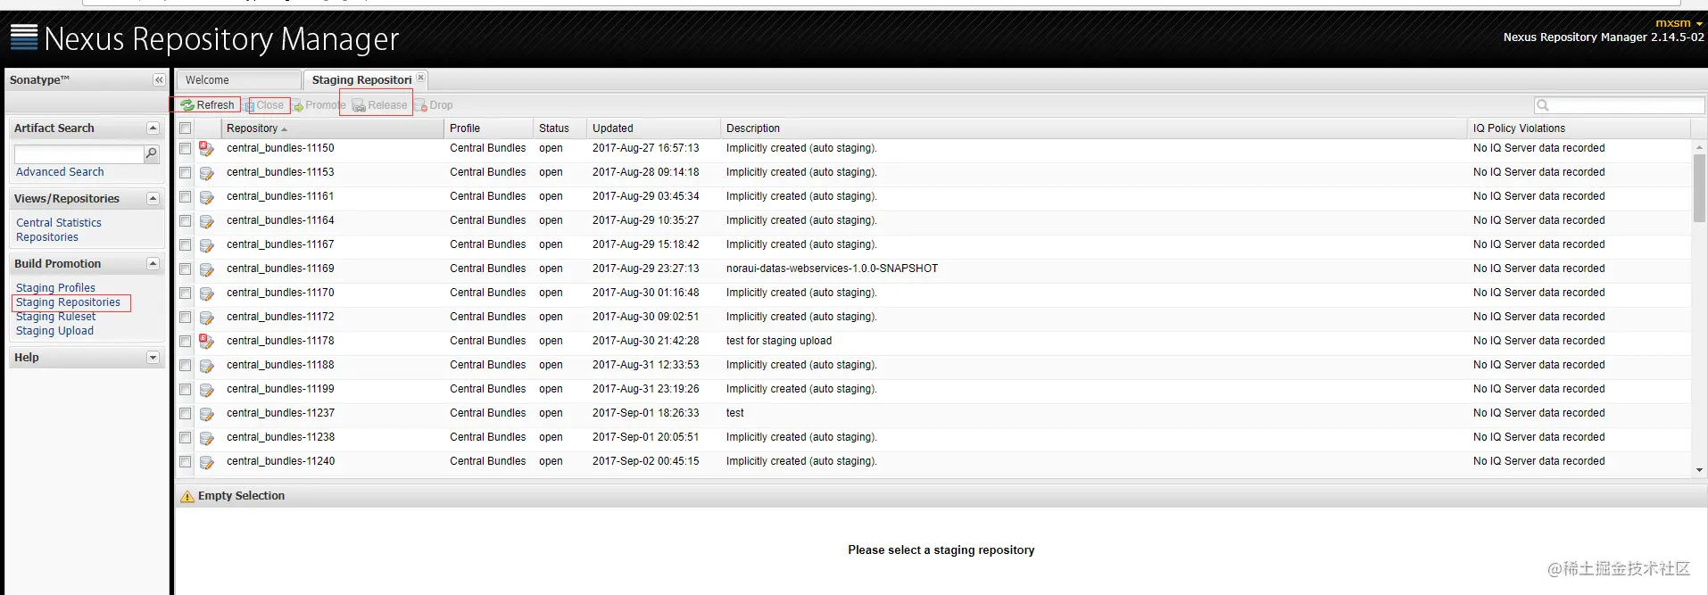Sort by the Profile column header
This screenshot has height=595, width=1708.
488,128
